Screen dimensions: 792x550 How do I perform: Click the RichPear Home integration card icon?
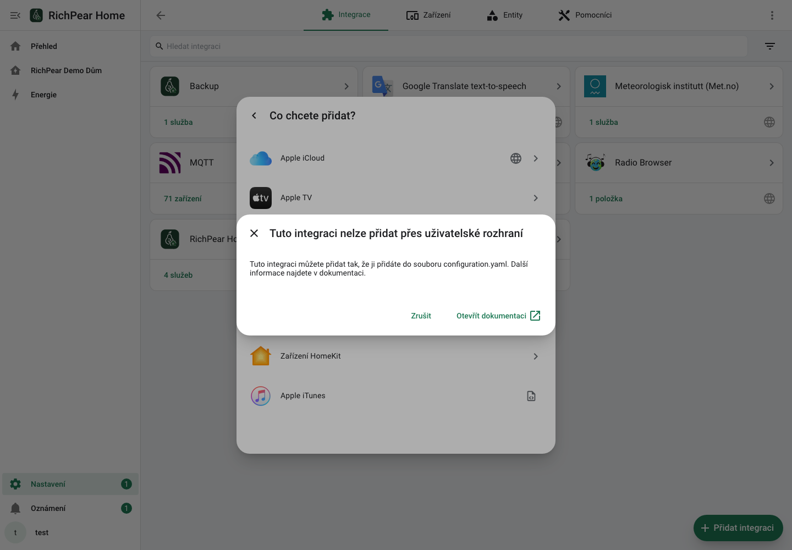170,239
